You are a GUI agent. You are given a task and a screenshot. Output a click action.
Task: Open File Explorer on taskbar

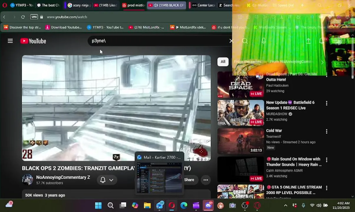tap(147, 205)
